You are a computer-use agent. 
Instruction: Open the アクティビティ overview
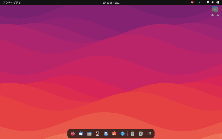12,3
